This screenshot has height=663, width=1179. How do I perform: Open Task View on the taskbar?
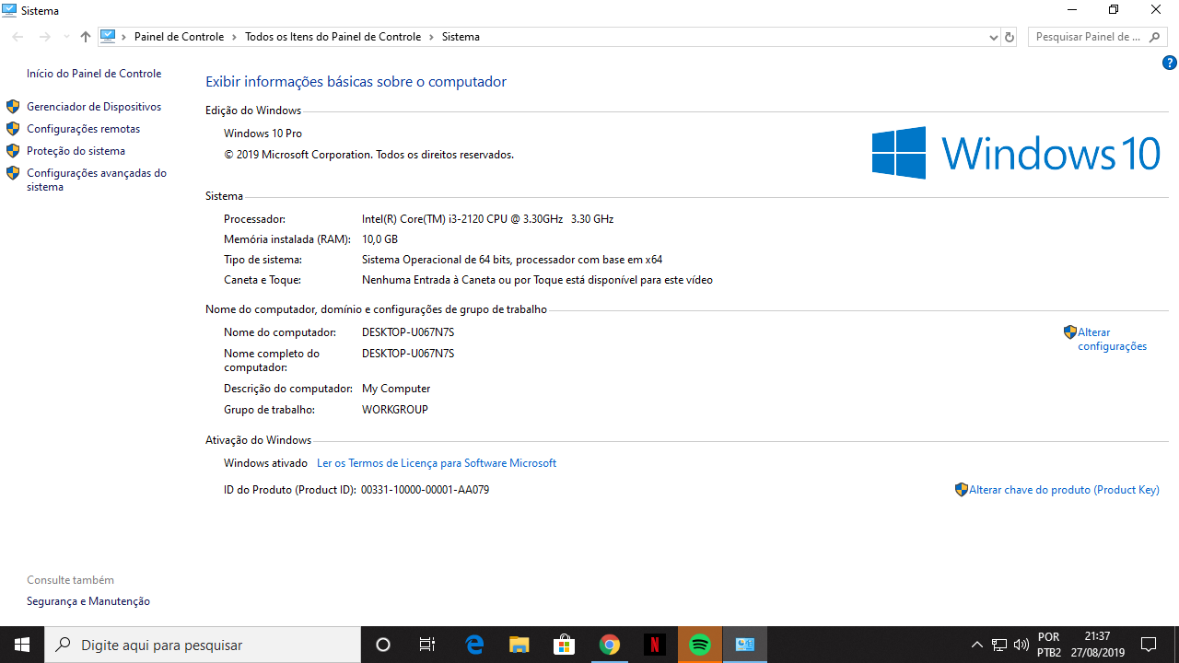(427, 645)
